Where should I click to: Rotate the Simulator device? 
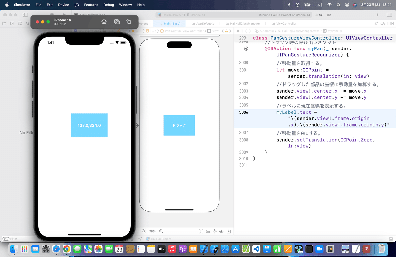click(129, 22)
